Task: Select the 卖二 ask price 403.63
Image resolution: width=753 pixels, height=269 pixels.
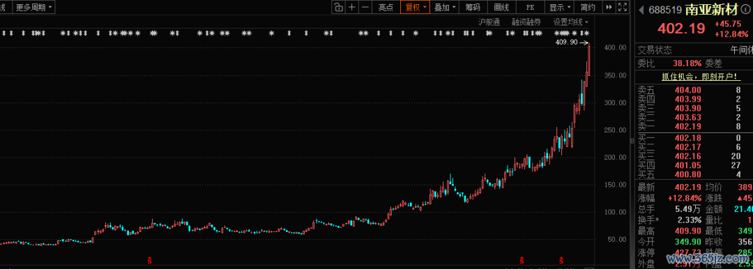Action: pyautogui.click(x=687, y=117)
